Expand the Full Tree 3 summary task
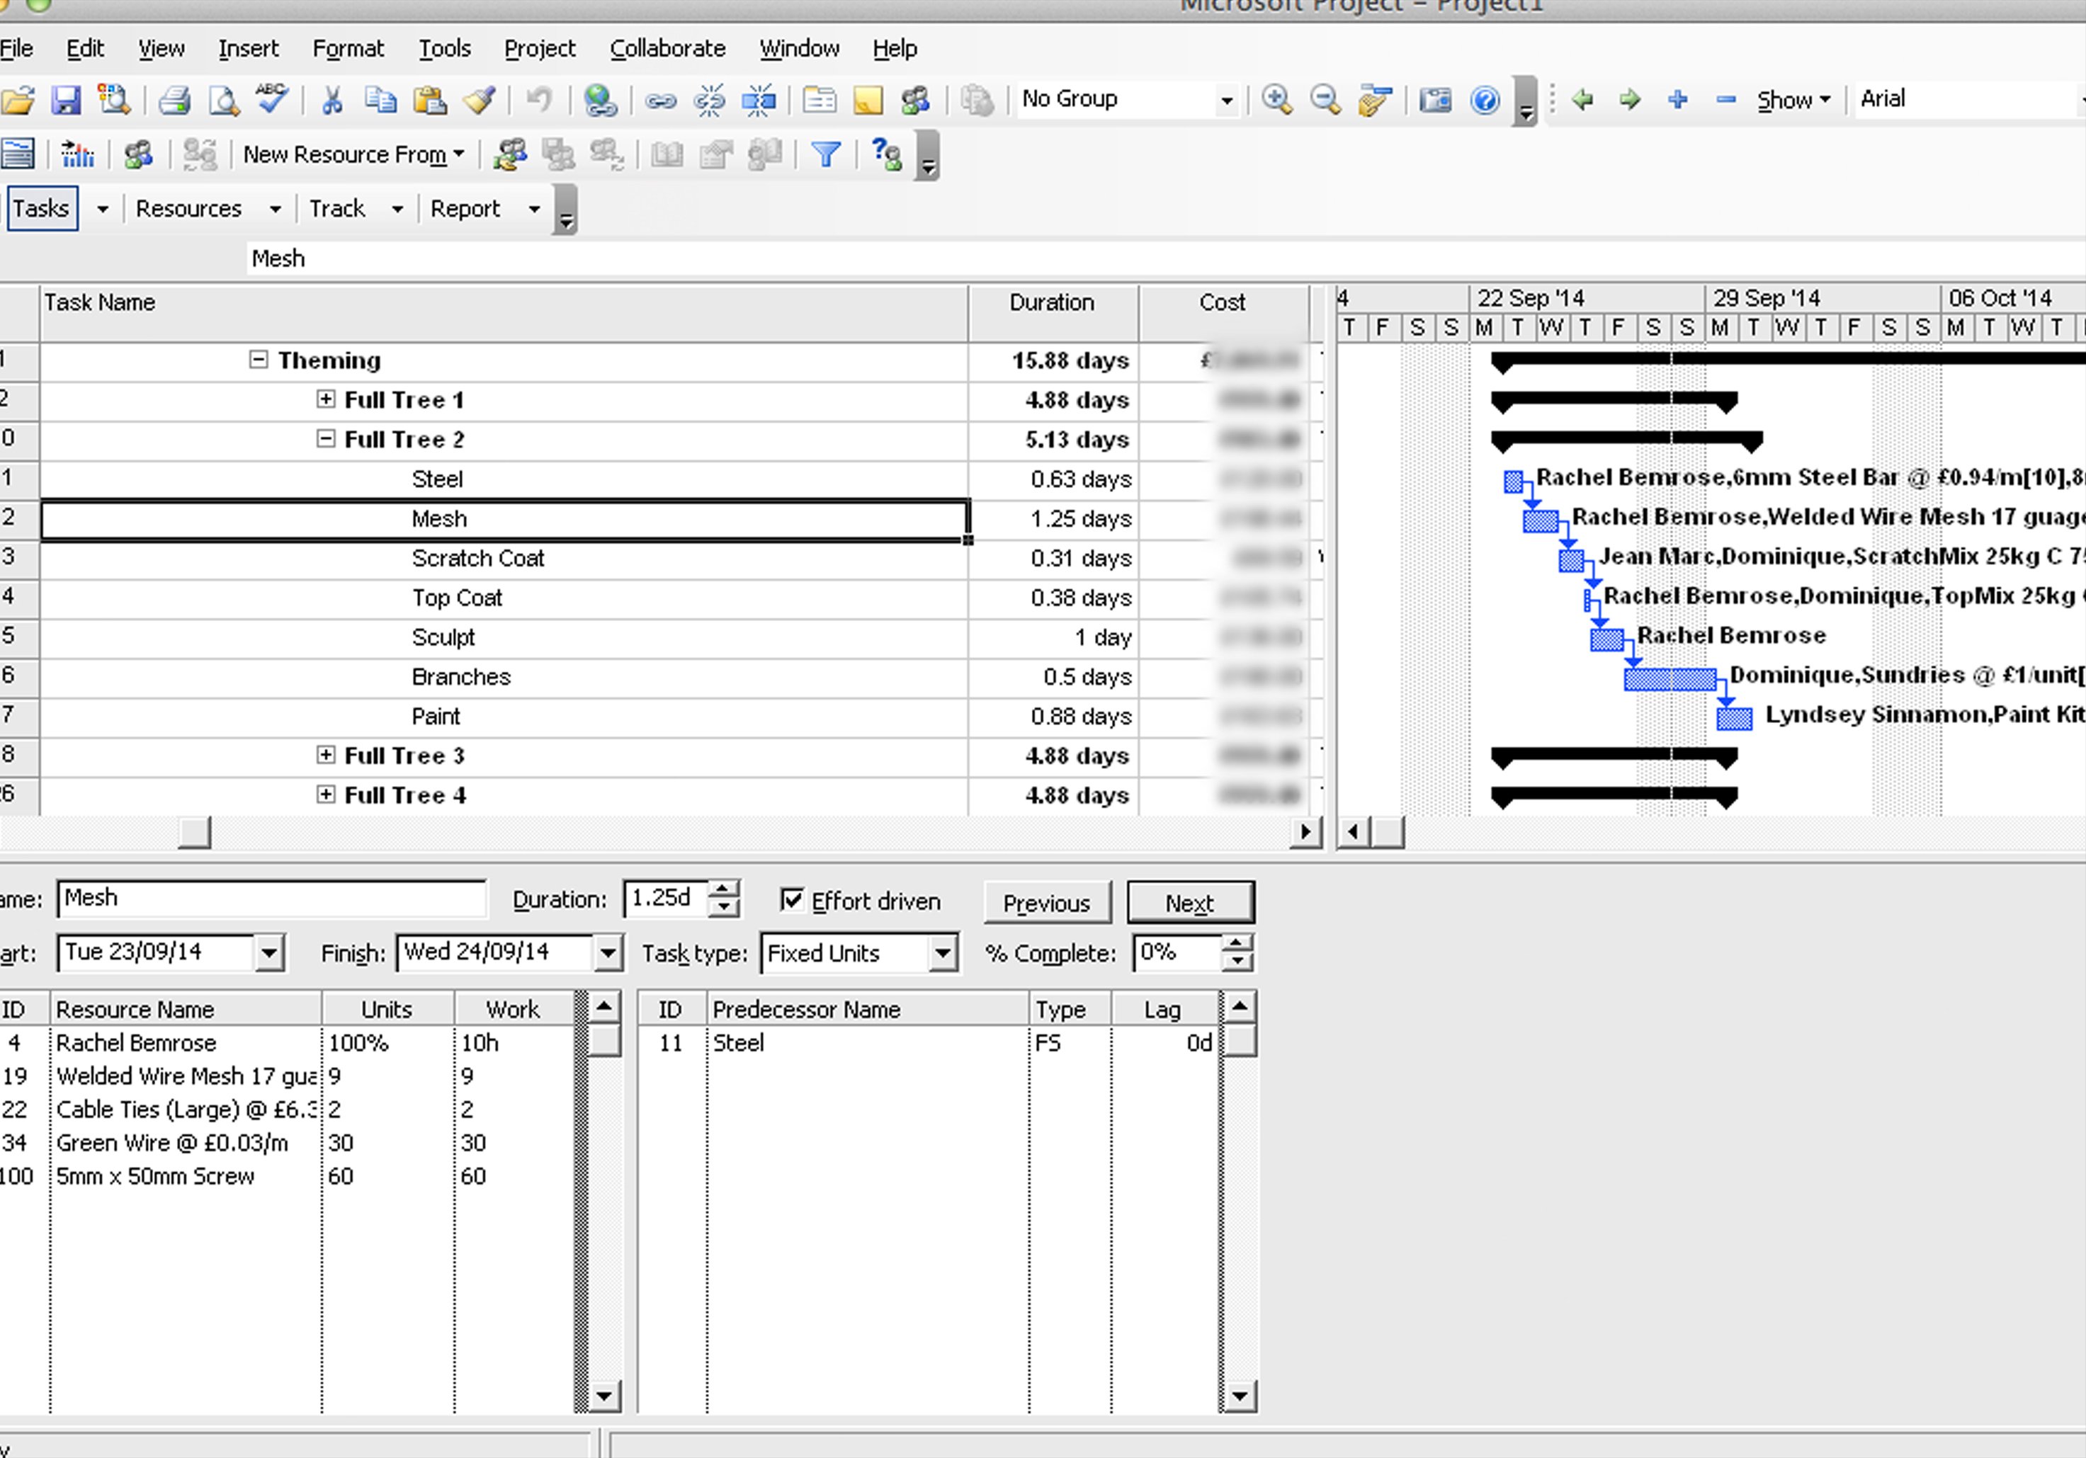The image size is (2086, 1458). [x=326, y=755]
